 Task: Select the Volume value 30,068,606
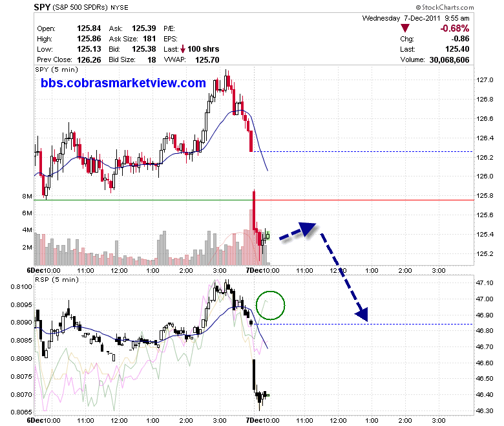tap(449, 60)
